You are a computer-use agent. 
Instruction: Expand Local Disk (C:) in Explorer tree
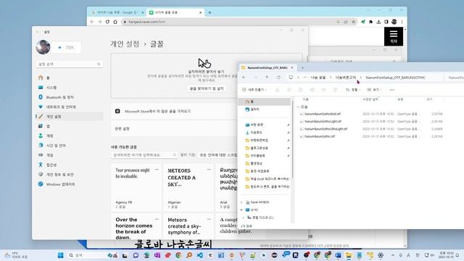point(244,217)
